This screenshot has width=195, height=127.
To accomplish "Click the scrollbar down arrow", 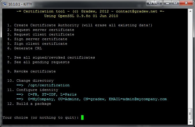I will coord(190,122).
